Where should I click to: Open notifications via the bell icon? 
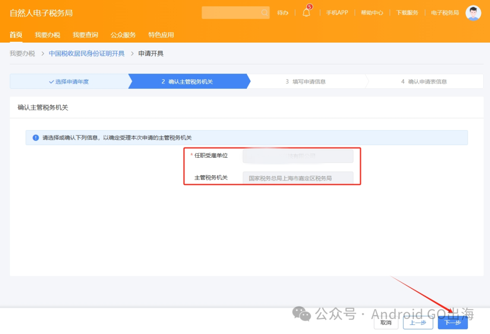(306, 13)
